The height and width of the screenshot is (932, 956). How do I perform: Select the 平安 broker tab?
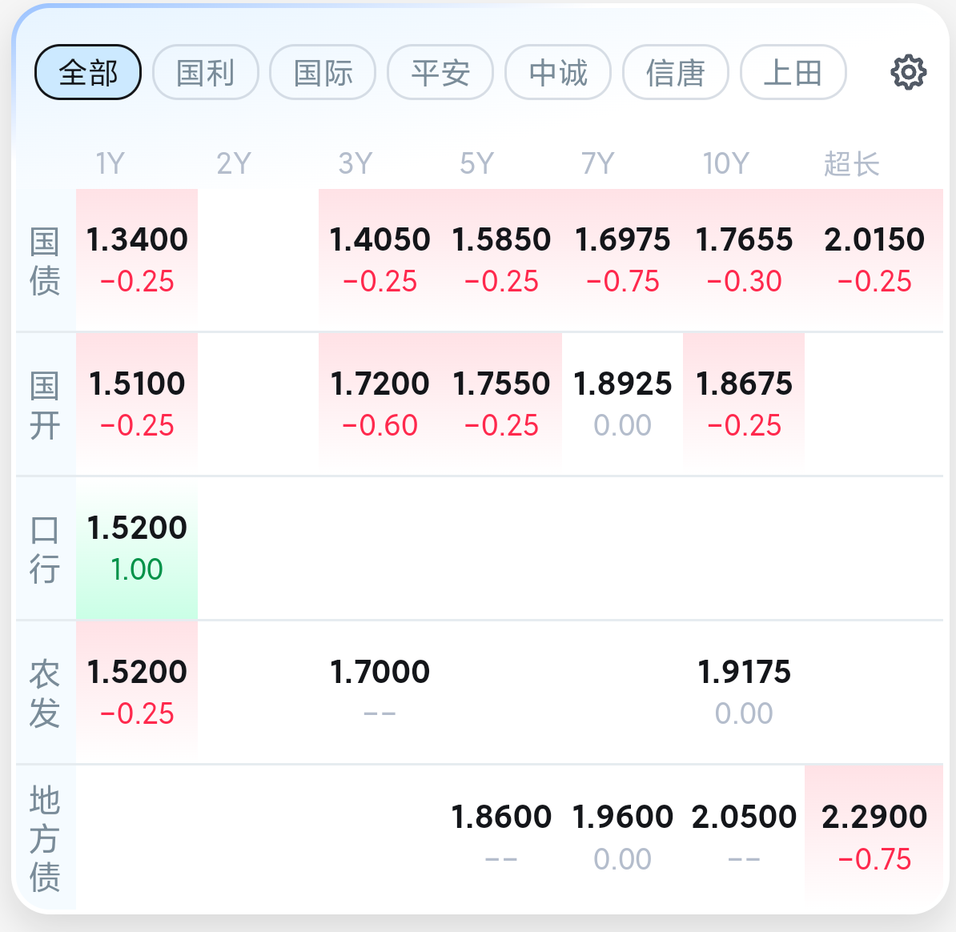(x=440, y=73)
